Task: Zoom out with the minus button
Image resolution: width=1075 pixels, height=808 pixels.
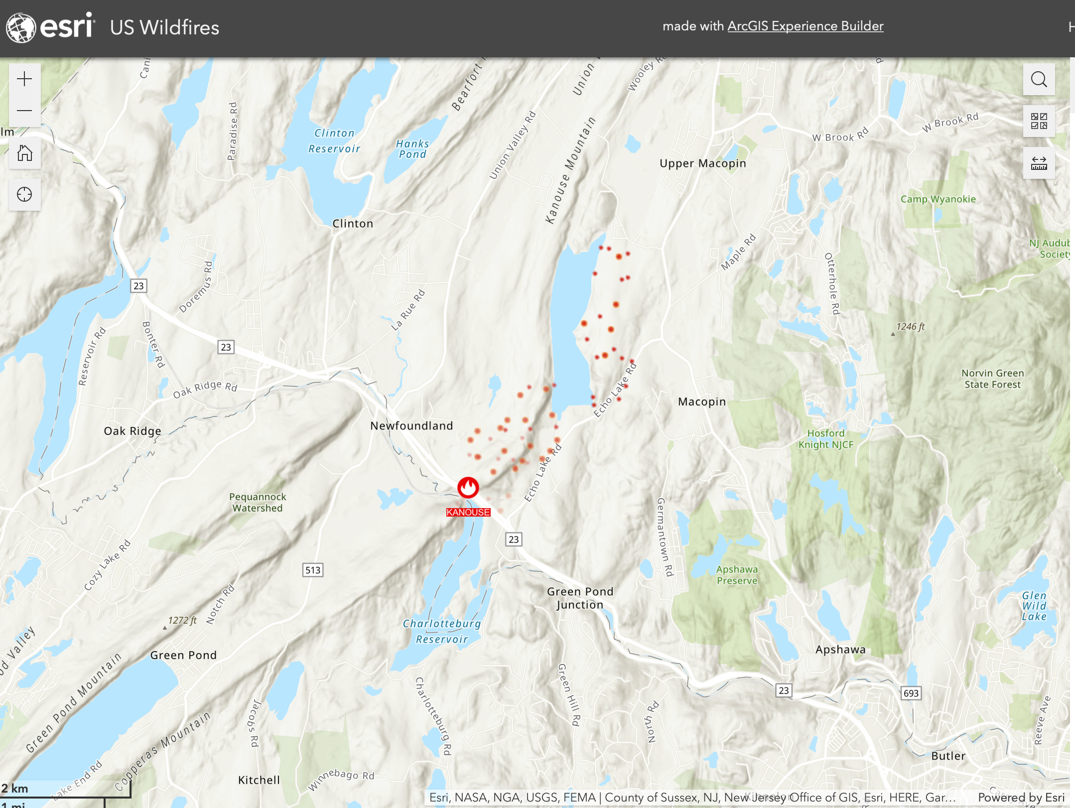Action: [x=24, y=111]
